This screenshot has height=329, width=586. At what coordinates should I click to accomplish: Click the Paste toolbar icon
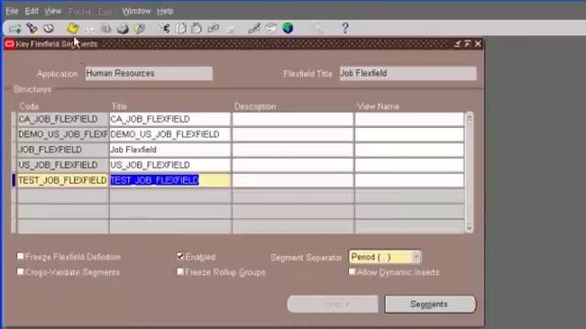pos(197,28)
